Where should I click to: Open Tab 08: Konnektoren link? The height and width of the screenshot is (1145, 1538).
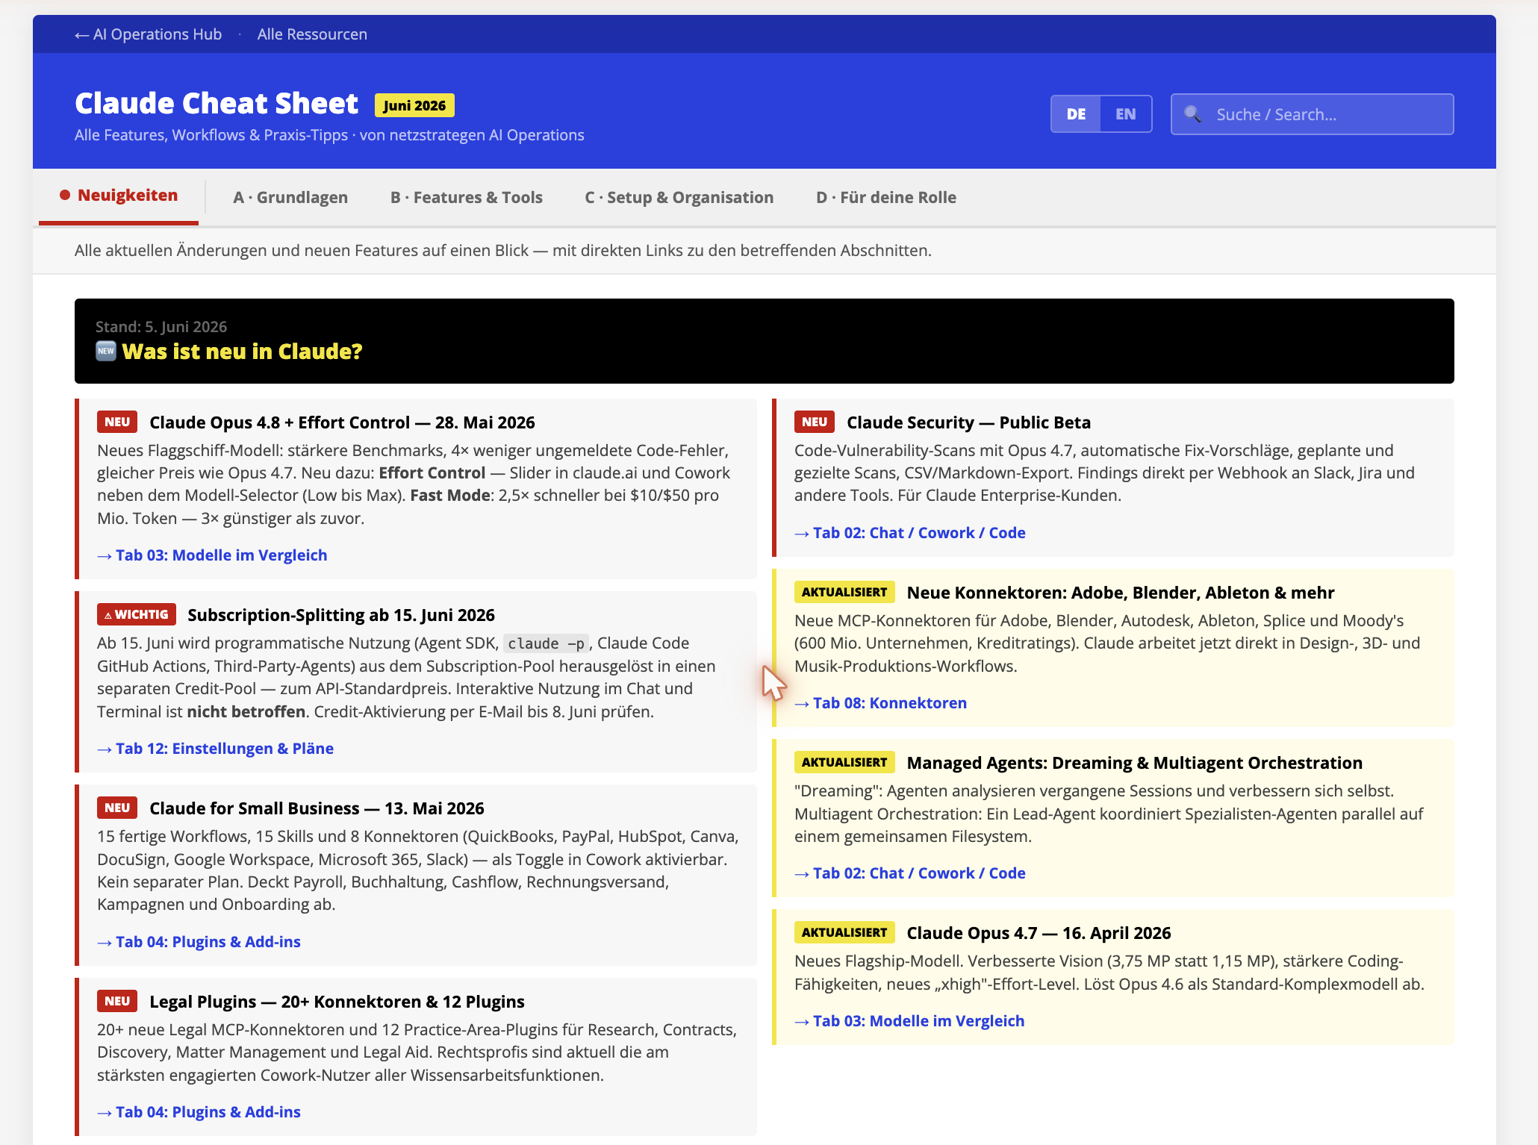(881, 703)
